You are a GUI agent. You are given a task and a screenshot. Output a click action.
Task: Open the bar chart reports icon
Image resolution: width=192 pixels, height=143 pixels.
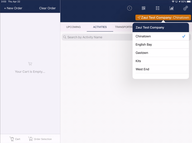[171, 8]
